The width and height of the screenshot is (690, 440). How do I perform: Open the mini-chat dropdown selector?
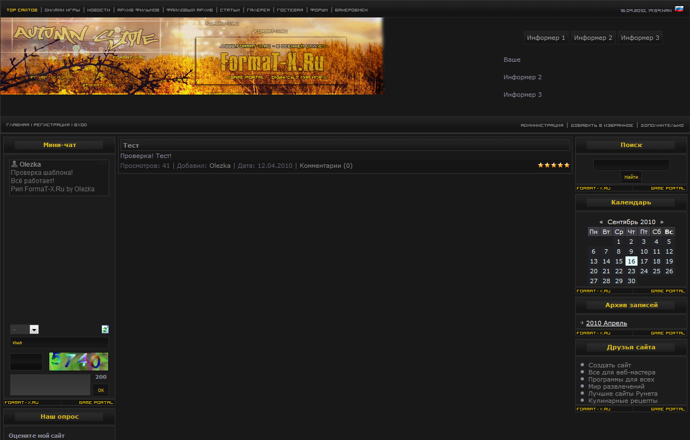(x=34, y=330)
